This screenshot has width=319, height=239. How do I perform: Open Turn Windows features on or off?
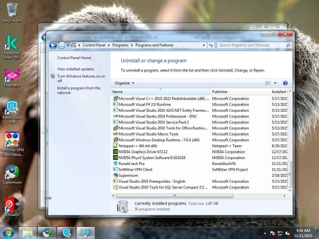pyautogui.click(x=81, y=78)
